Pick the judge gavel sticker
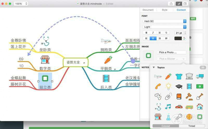The image size is (208, 129). [x=189, y=97]
